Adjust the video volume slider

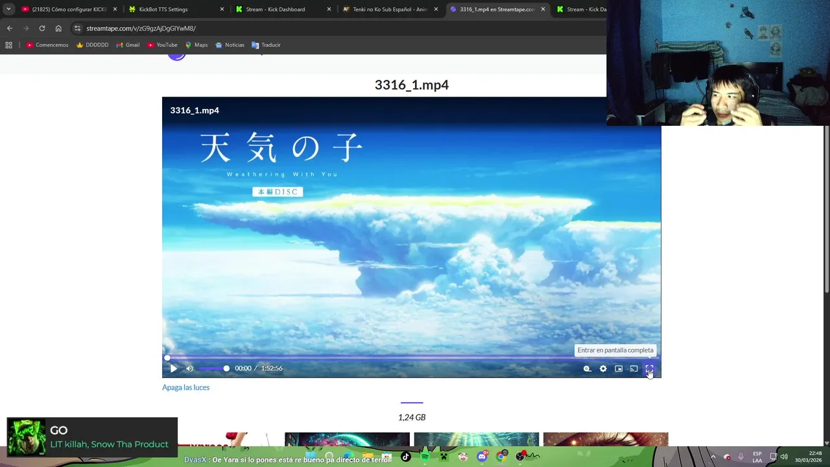213,368
